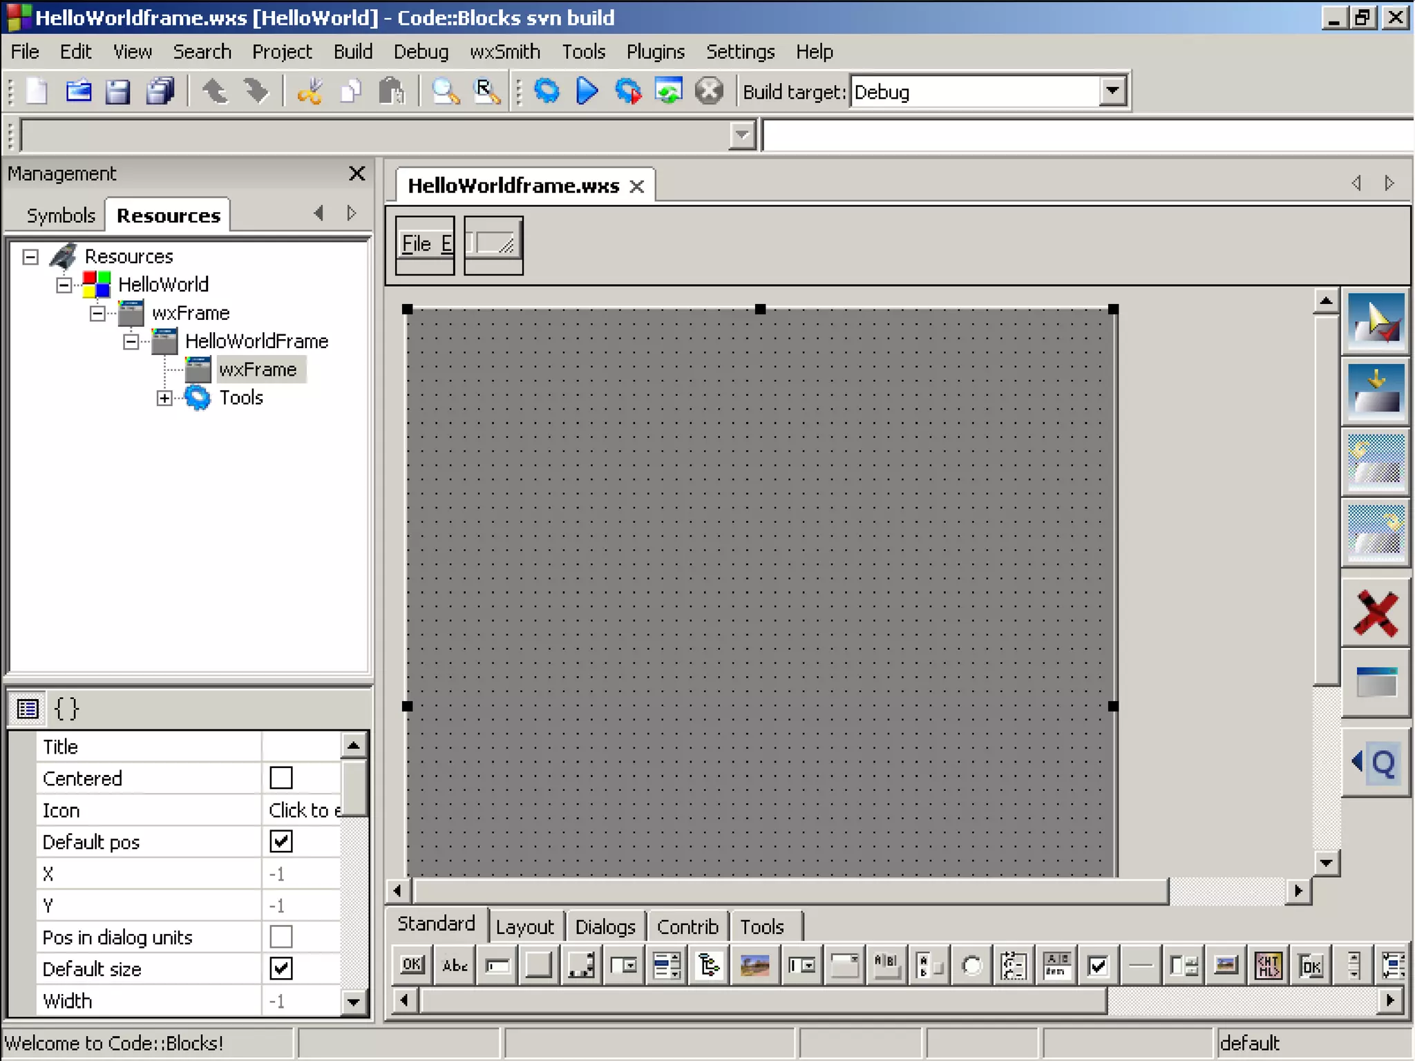Open the wxSmith menu
This screenshot has width=1415, height=1061.
coord(504,52)
